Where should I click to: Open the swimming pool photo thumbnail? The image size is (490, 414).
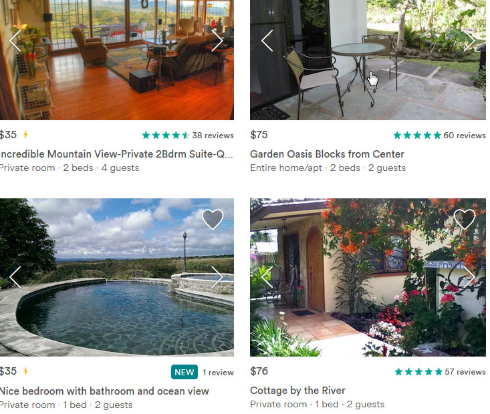[x=117, y=277]
